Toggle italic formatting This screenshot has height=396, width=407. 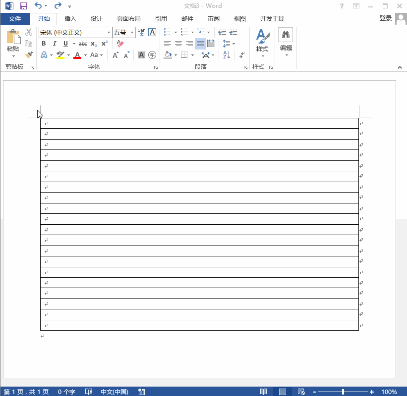tap(55, 43)
